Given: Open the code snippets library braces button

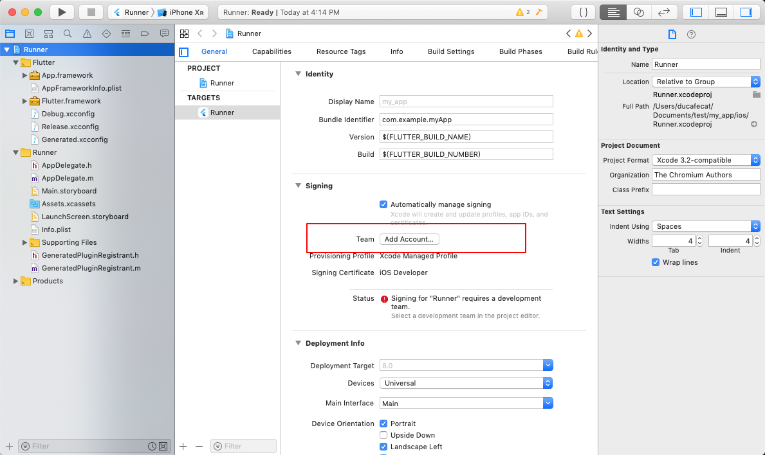Looking at the screenshot, I should pyautogui.click(x=584, y=12).
